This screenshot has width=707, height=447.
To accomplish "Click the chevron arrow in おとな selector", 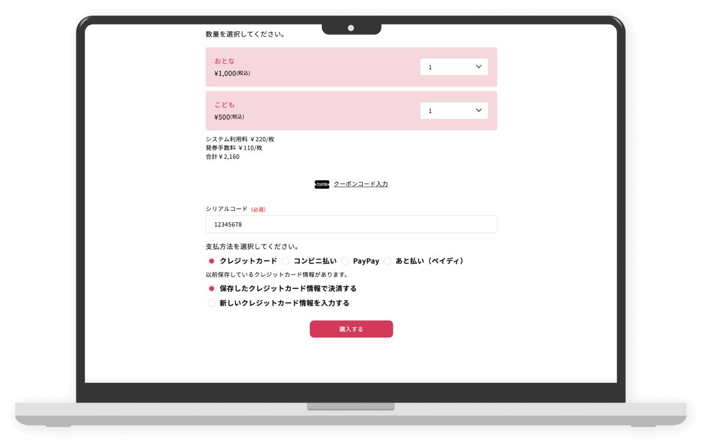I will click(x=479, y=67).
